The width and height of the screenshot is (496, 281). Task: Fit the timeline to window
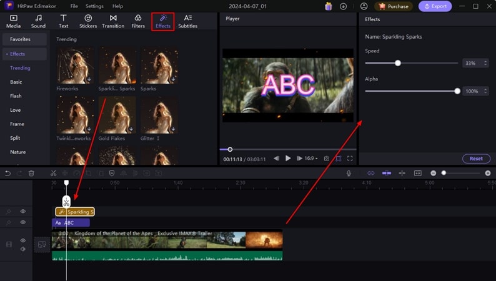(418, 173)
